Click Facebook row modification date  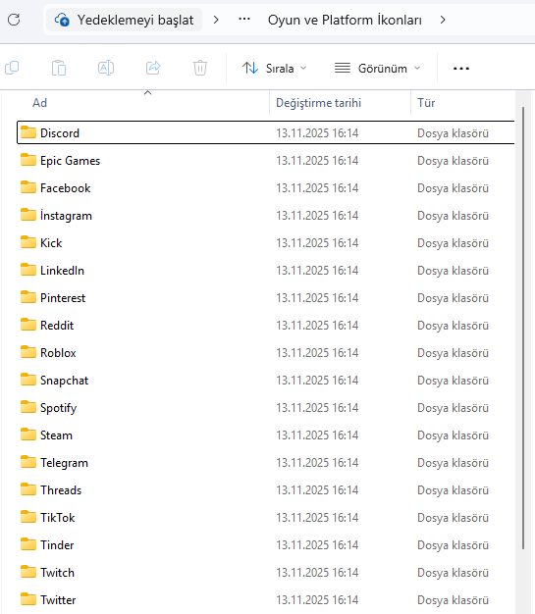[x=317, y=187]
